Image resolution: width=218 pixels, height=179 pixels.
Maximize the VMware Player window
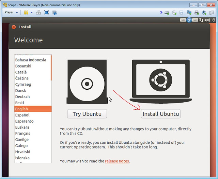[x=202, y=5]
